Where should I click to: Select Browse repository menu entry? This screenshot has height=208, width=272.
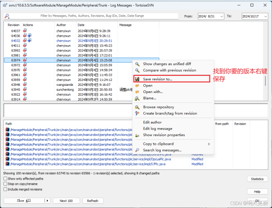click(159, 107)
